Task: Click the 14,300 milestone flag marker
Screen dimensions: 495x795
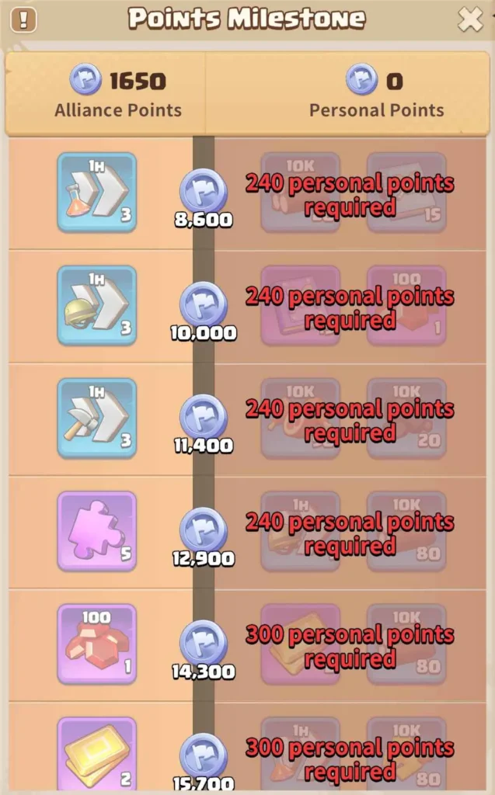Action: pyautogui.click(x=204, y=643)
